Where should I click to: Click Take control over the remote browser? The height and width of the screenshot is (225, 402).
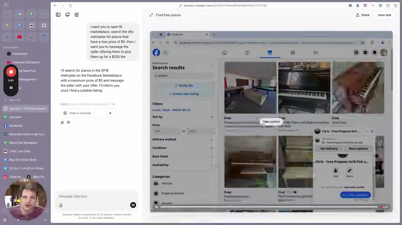click(271, 122)
